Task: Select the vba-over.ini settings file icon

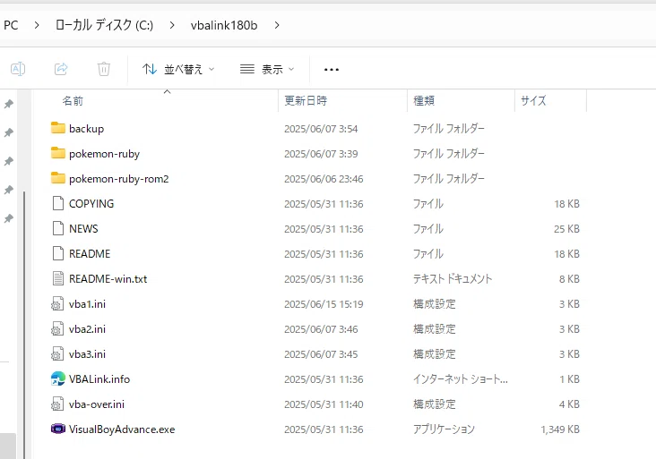Action: pyautogui.click(x=57, y=404)
